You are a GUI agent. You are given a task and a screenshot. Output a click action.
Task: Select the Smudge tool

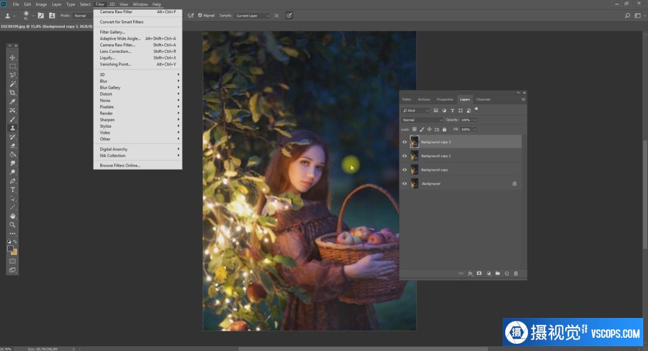pyautogui.click(x=13, y=163)
